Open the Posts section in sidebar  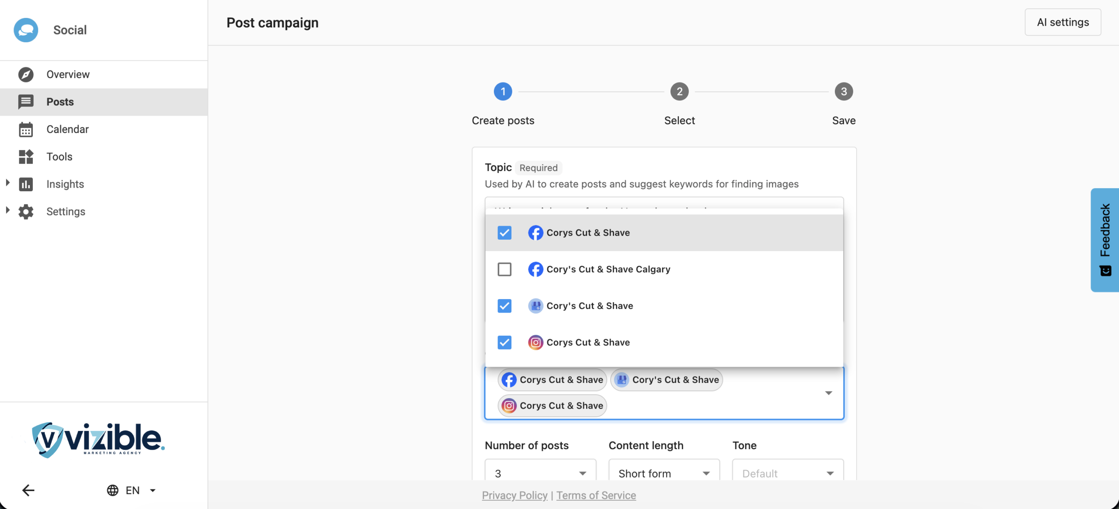tap(60, 102)
